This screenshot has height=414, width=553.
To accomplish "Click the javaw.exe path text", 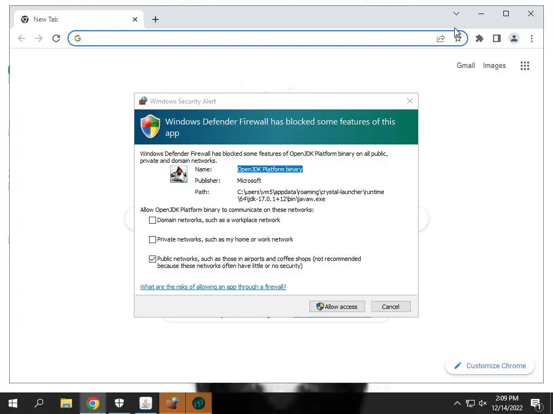I will (x=311, y=195).
